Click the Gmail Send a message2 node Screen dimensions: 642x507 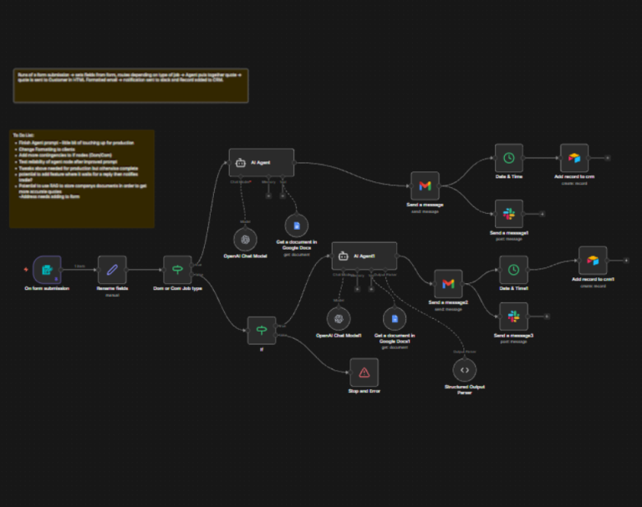coord(448,284)
